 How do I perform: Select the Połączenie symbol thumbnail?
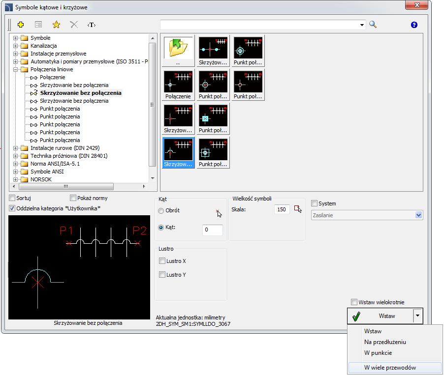pyautogui.click(x=178, y=85)
